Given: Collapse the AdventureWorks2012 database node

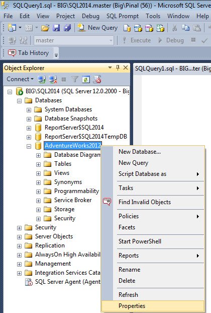Looking at the screenshot, I should pyautogui.click(x=29, y=146).
